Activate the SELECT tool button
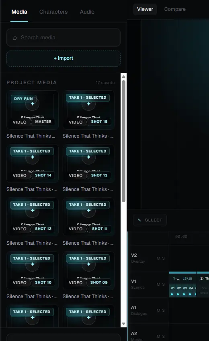Image resolution: width=209 pixels, height=341 pixels. (x=150, y=220)
